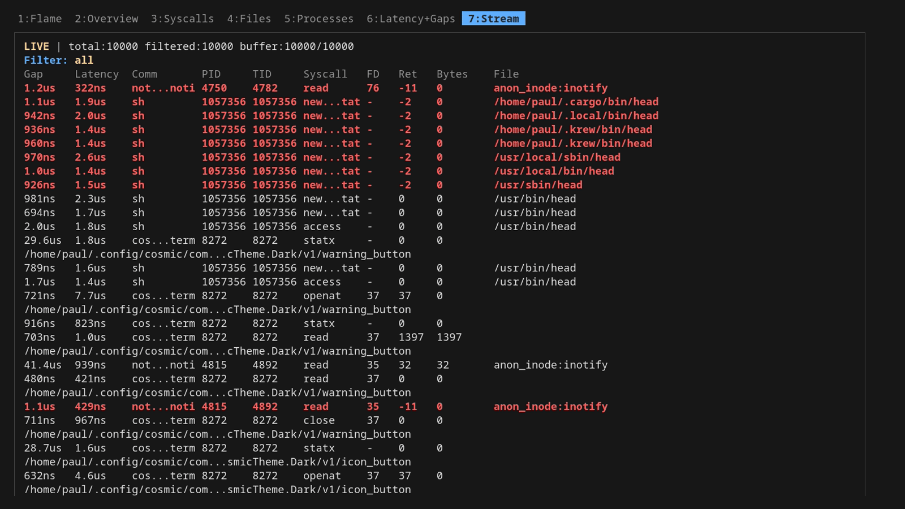Click the TID column header

click(x=262, y=74)
